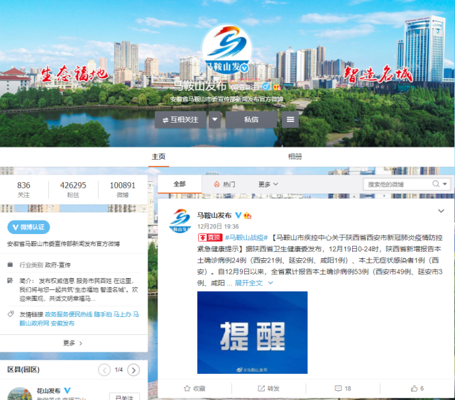The width and height of the screenshot is (455, 400).
Task: Click the 转发 repost button
Action: coord(269,389)
